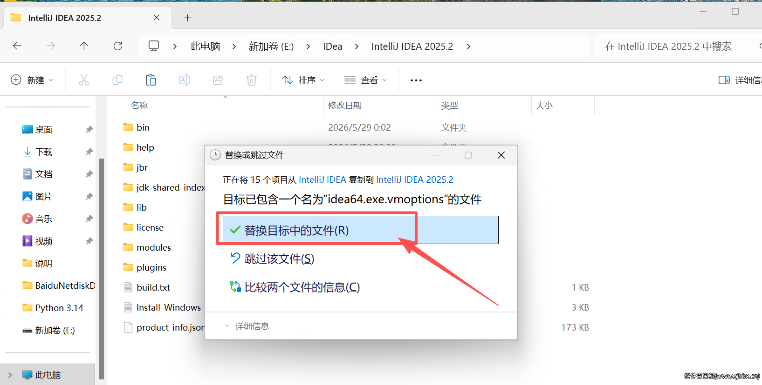Click IntelliJ IDEA 2025.2 destination link in dialog

[415, 179]
